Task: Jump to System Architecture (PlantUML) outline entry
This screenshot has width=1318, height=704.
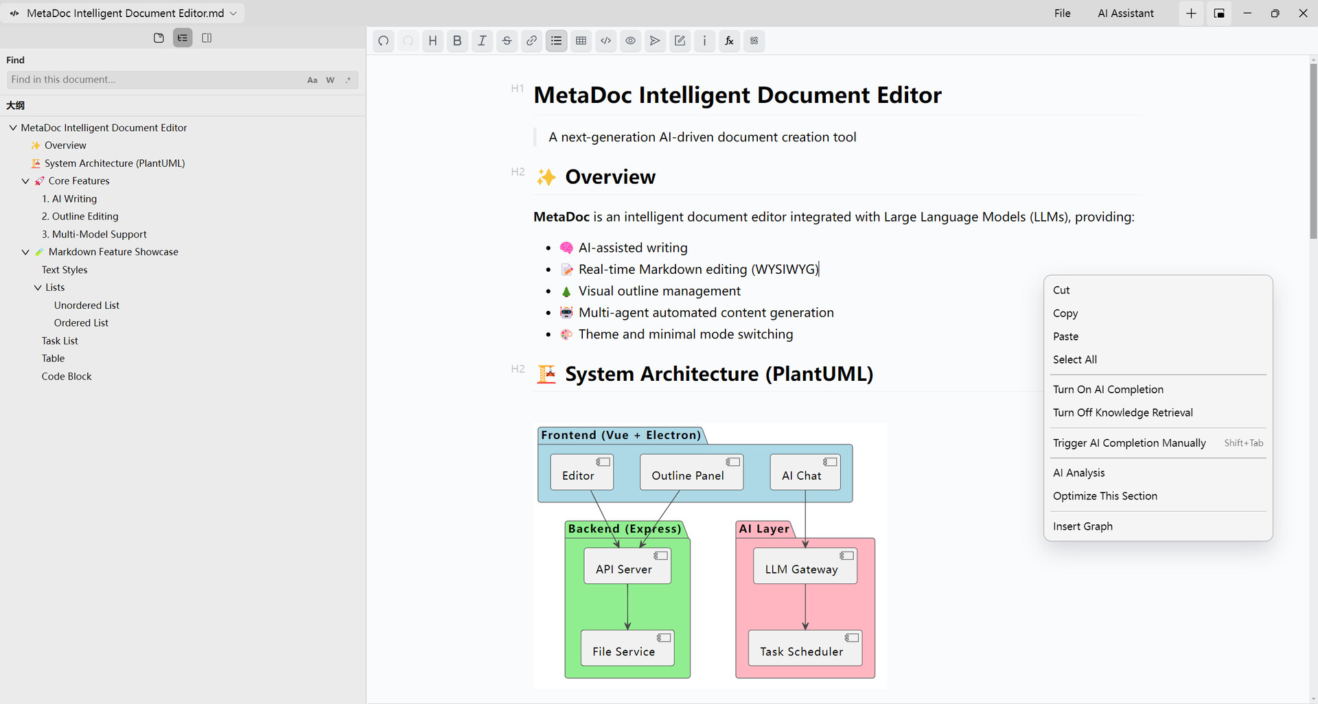Action: pos(115,163)
